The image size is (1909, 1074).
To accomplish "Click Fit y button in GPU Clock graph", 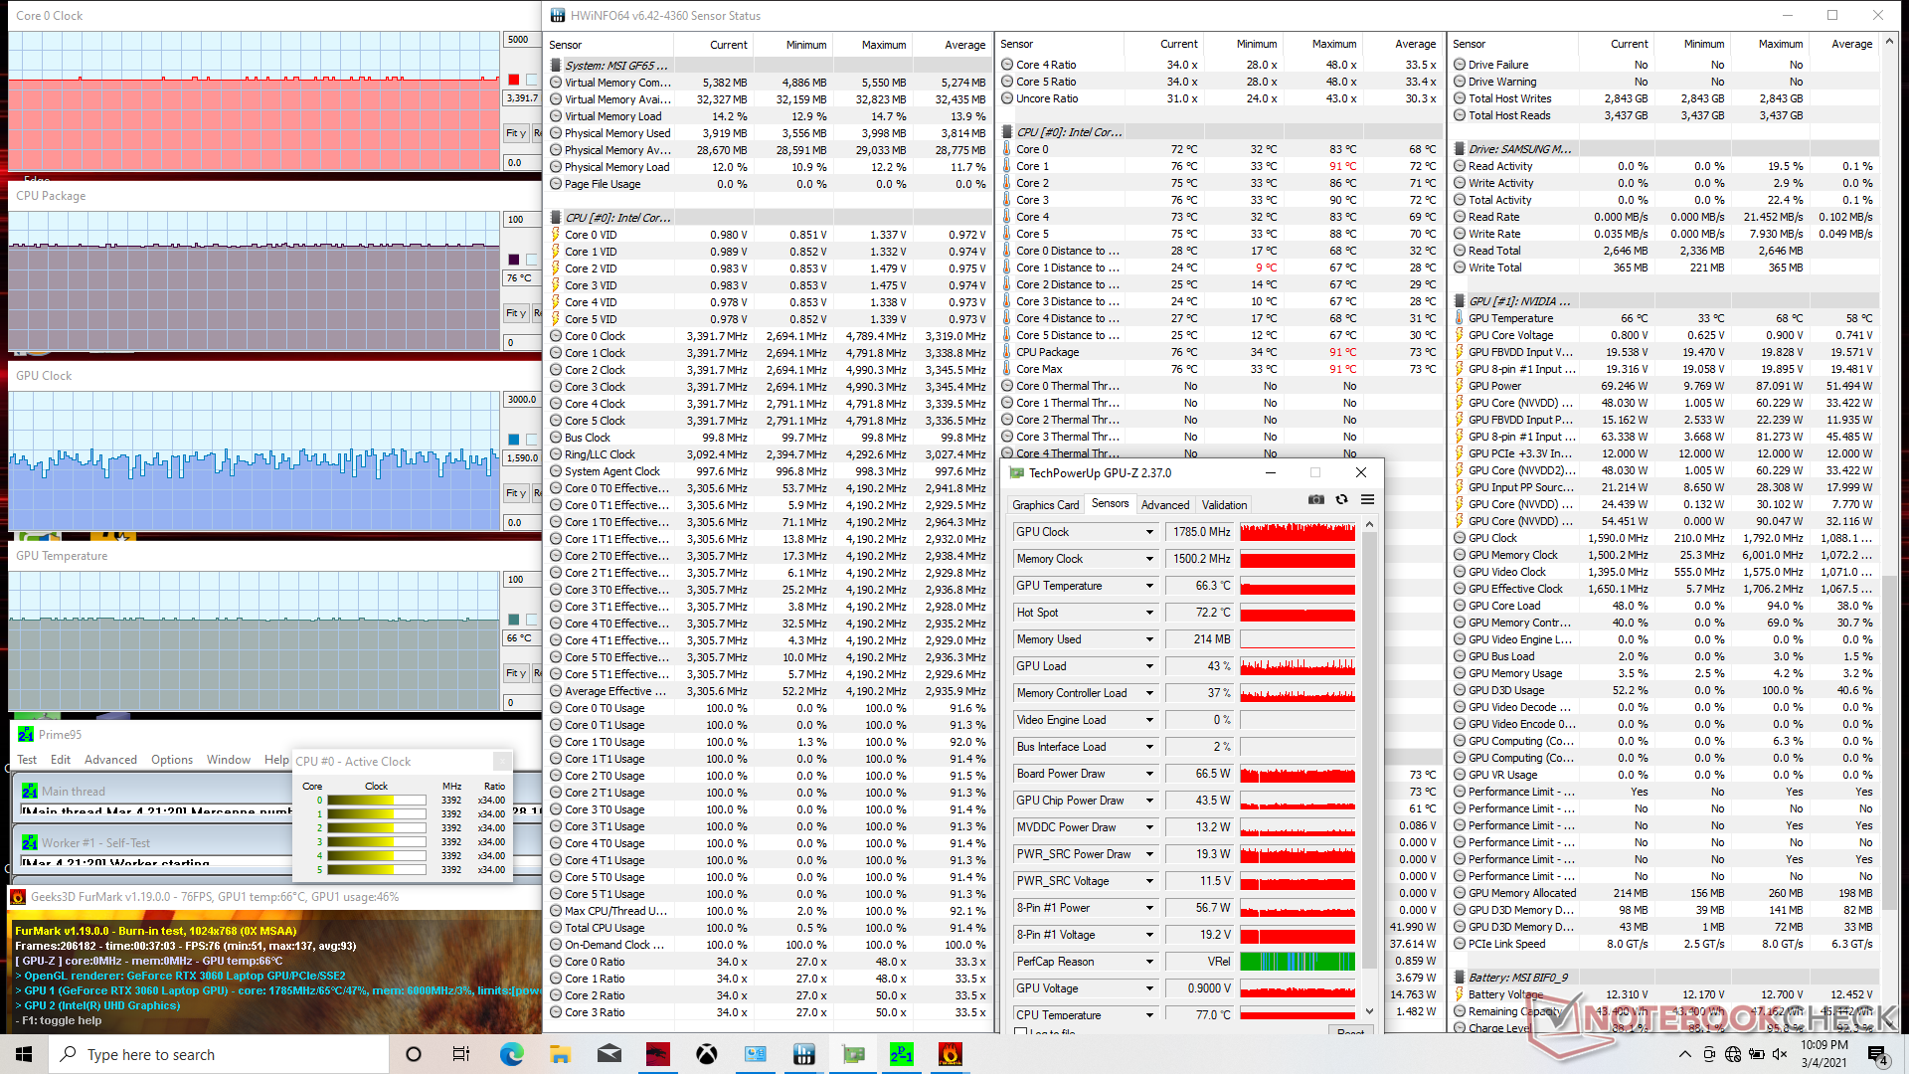I will click(x=515, y=493).
